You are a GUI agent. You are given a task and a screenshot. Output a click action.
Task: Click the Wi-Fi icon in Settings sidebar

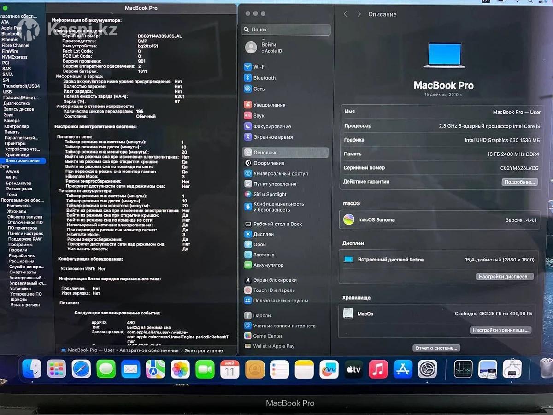pyautogui.click(x=248, y=67)
